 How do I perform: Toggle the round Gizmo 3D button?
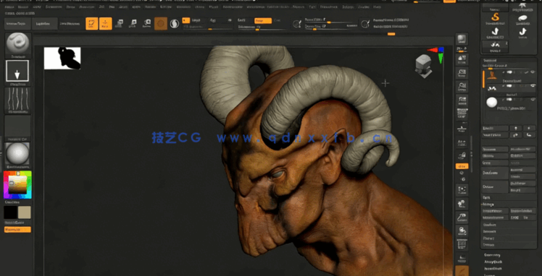[161, 23]
